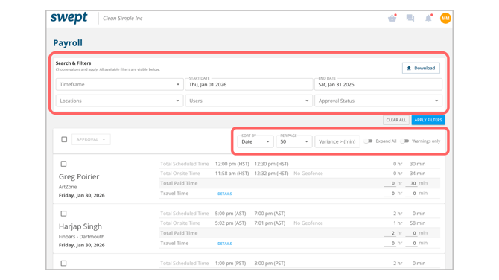Open the Approval bulk action dropdown
The image size is (499, 280).
pyautogui.click(x=91, y=139)
